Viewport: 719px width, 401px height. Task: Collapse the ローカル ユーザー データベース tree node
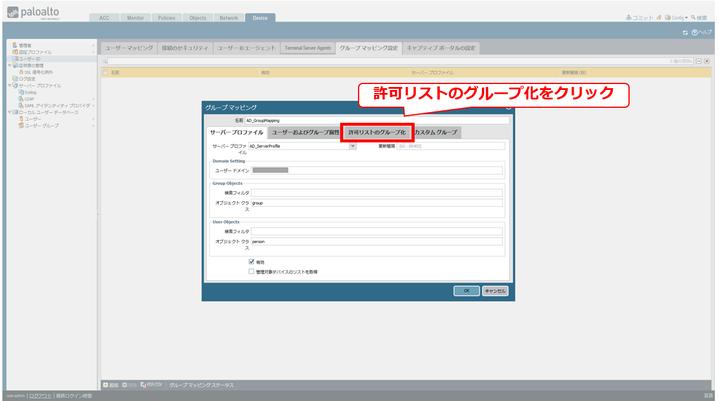point(10,112)
